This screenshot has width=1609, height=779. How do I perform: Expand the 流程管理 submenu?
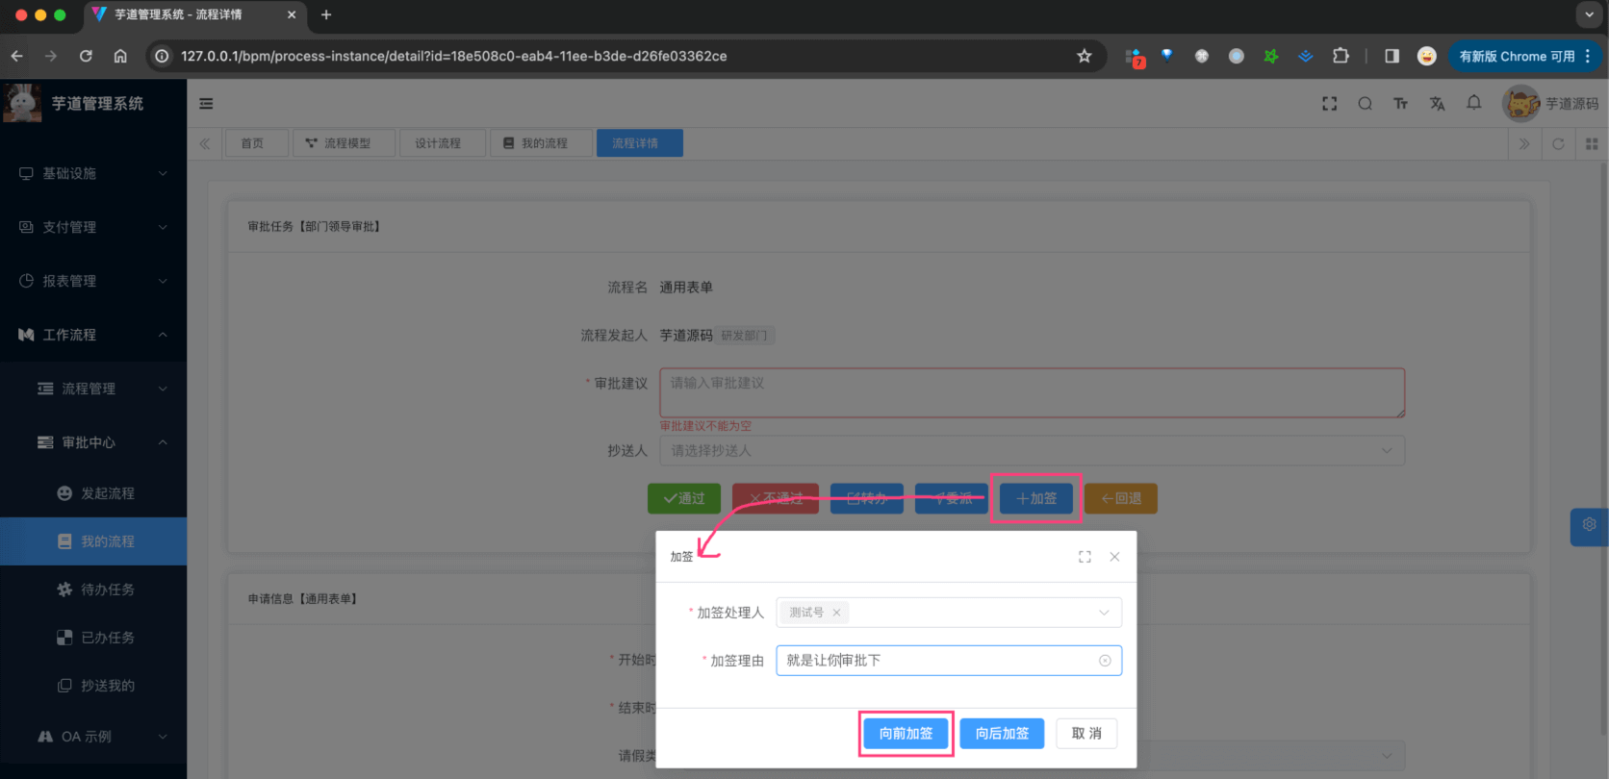(103, 389)
